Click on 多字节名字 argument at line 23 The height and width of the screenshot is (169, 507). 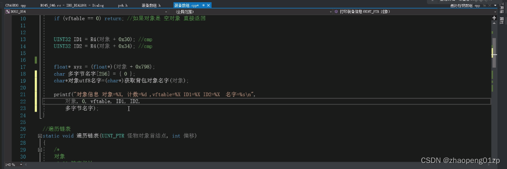pyautogui.click(x=79, y=109)
